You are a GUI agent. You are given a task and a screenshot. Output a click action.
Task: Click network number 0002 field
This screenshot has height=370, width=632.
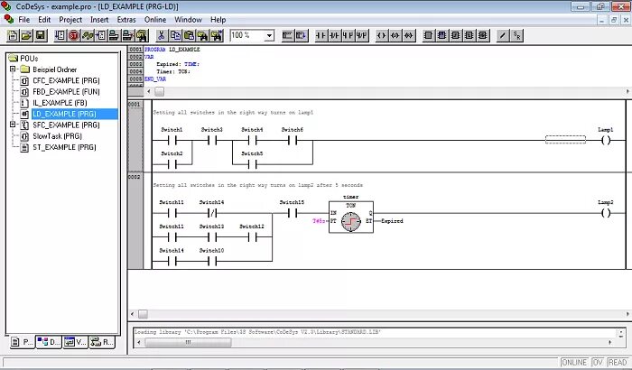(x=135, y=221)
